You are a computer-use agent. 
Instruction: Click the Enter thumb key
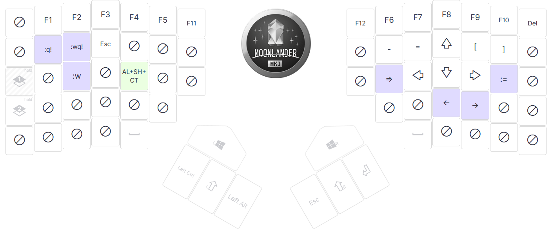(366, 171)
